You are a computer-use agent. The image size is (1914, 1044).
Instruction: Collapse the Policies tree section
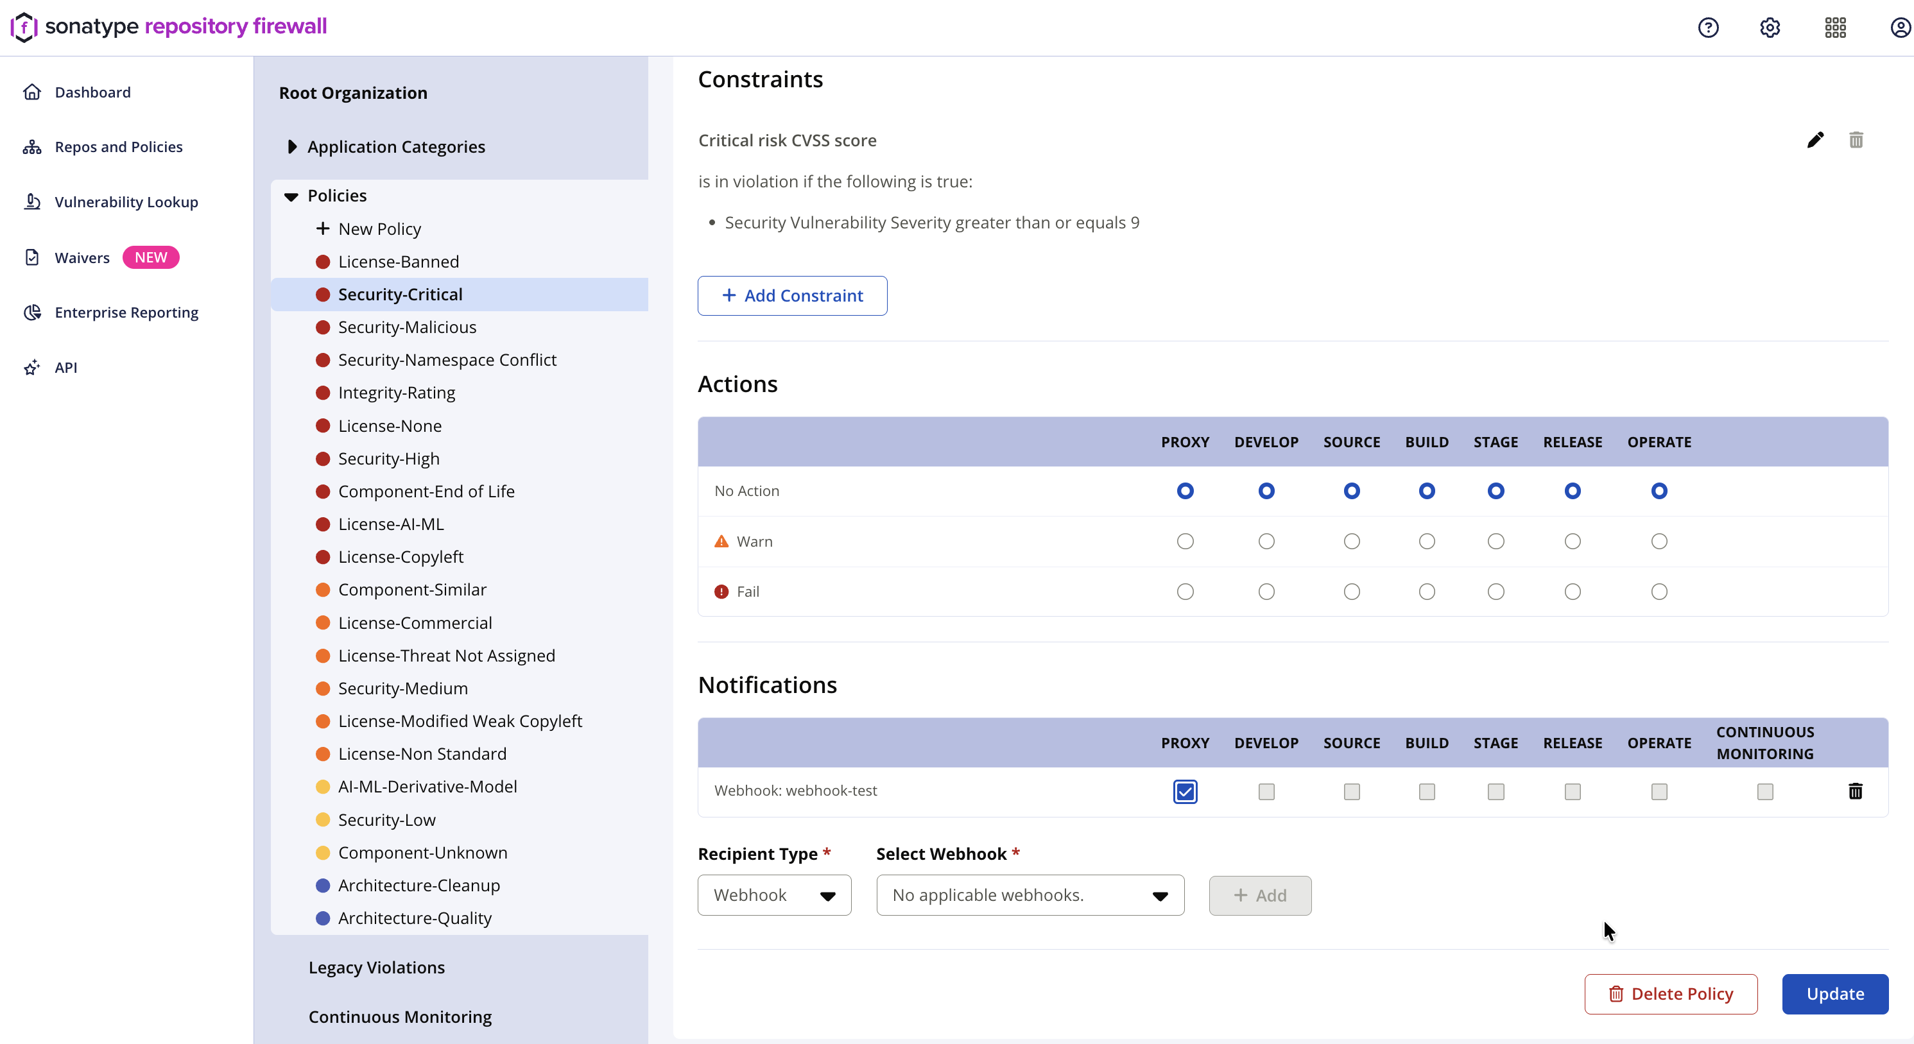click(x=291, y=196)
